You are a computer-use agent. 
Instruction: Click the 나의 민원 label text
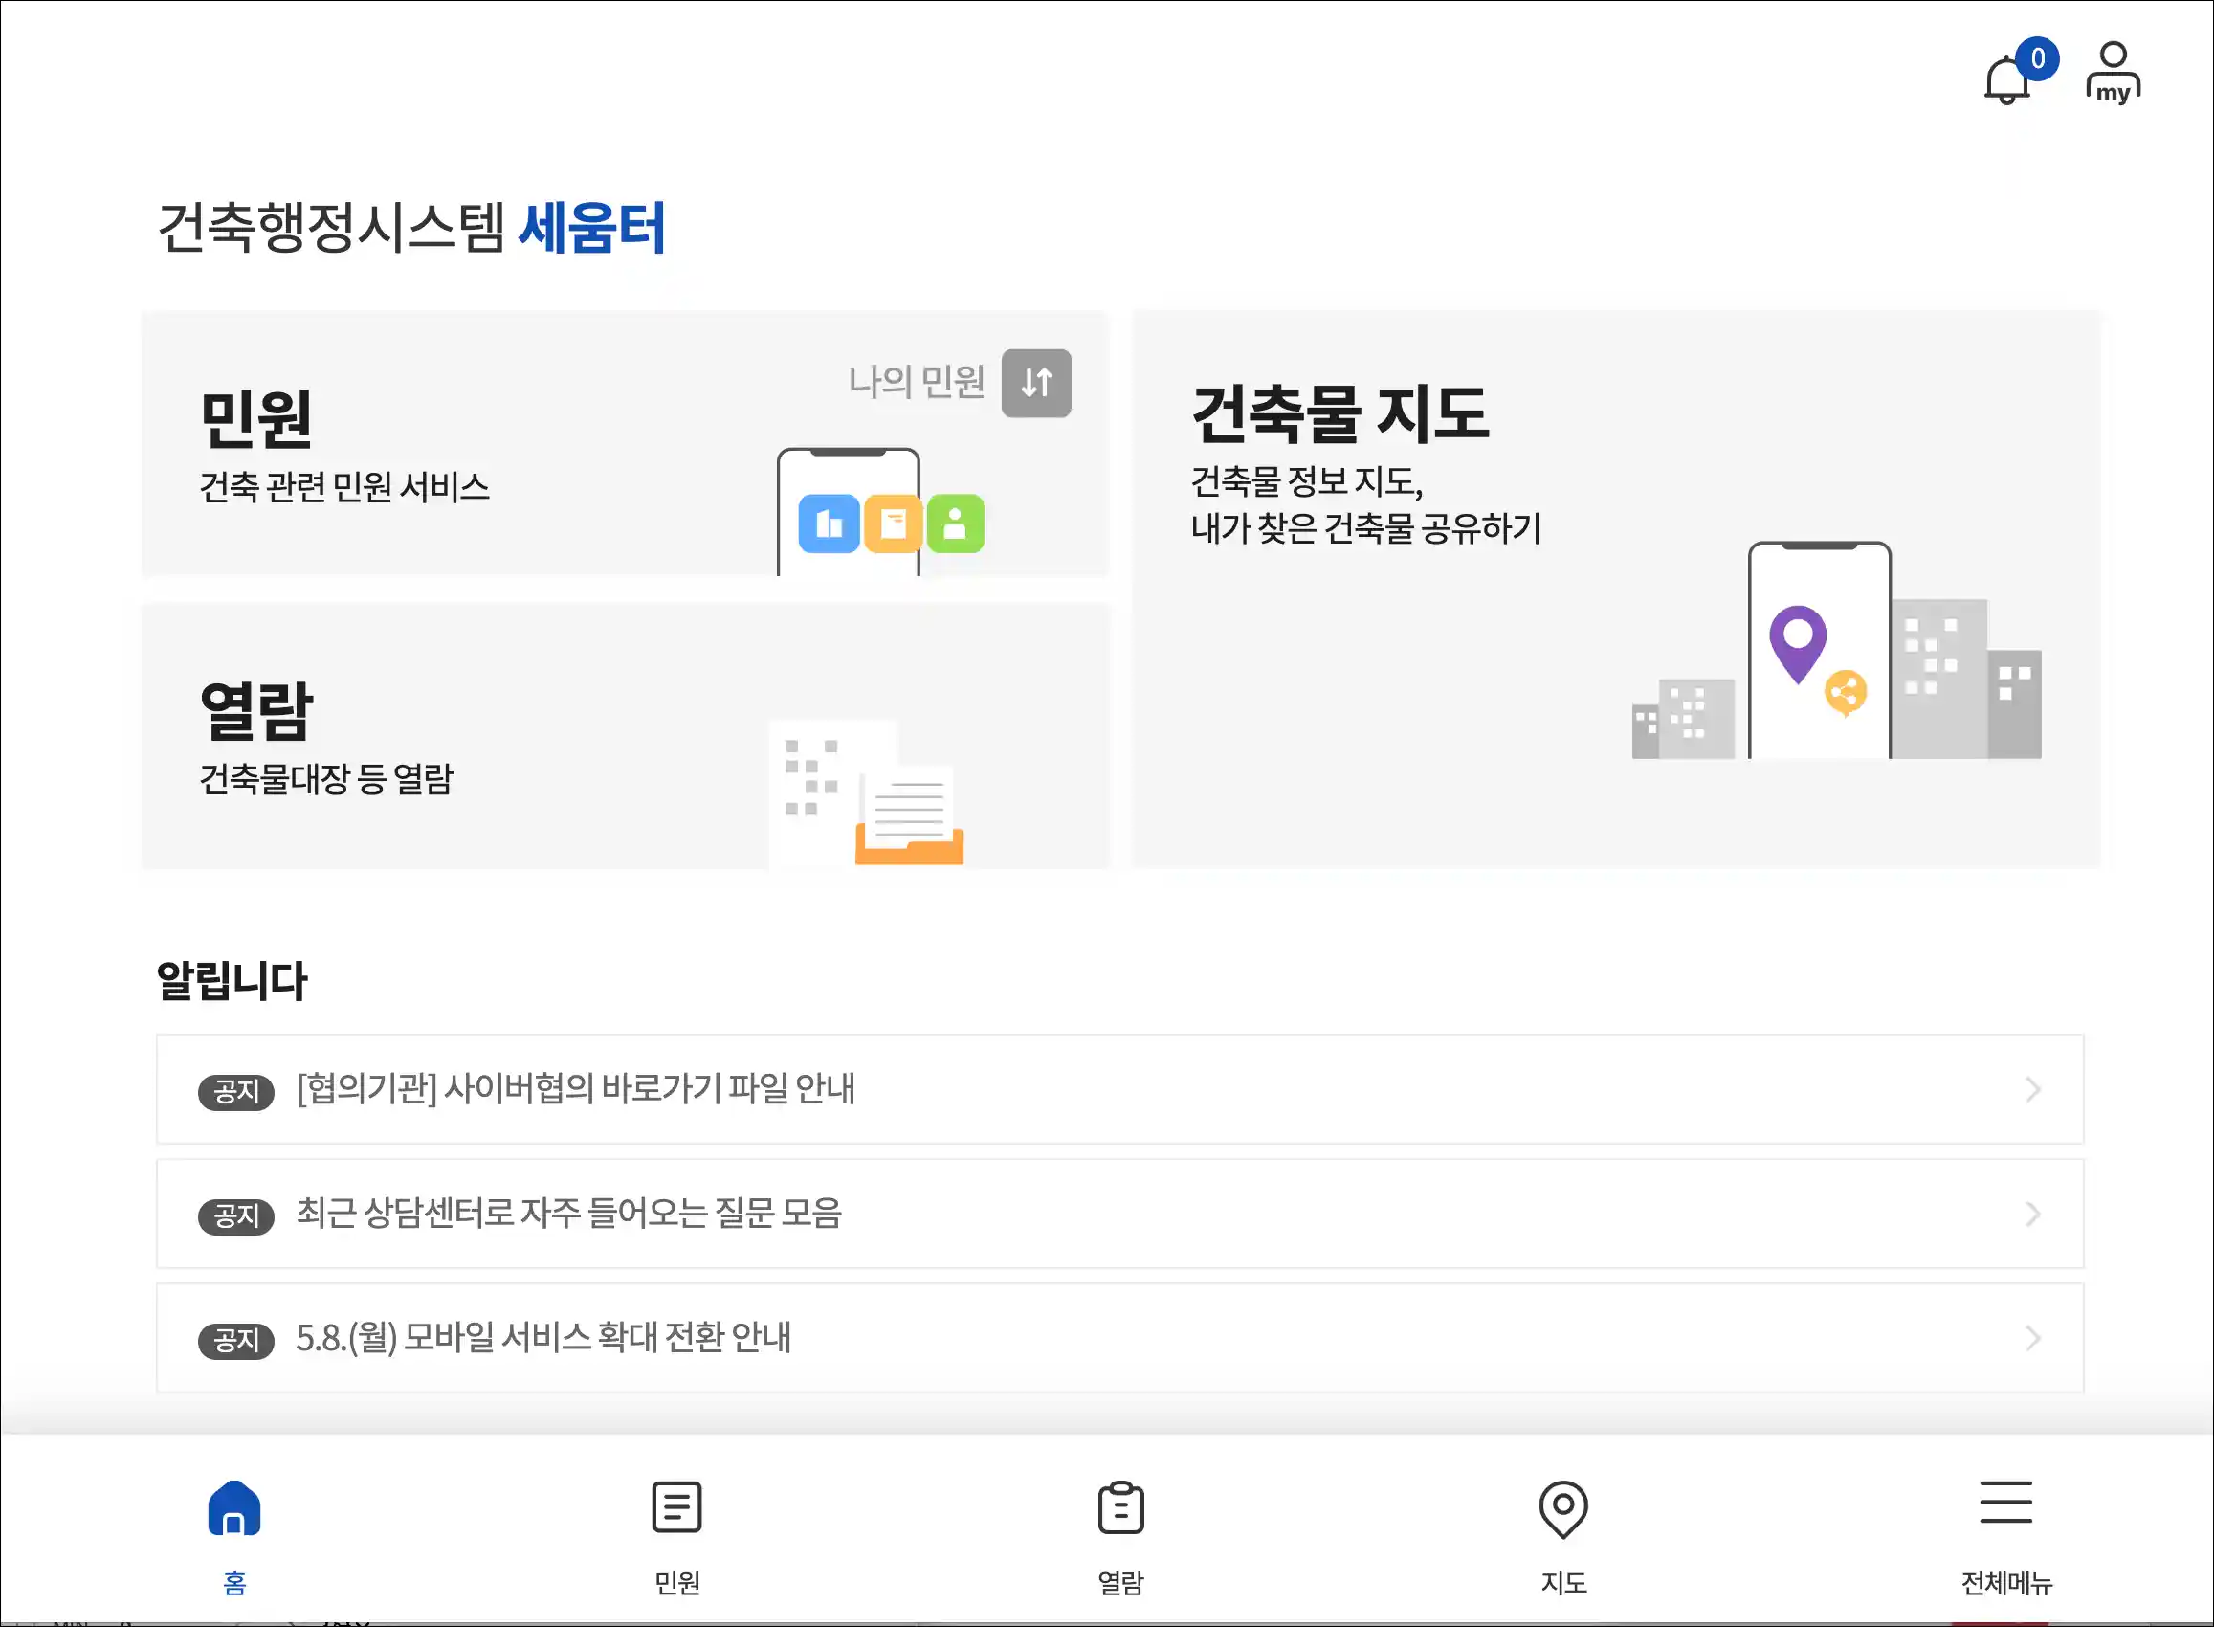916,382
